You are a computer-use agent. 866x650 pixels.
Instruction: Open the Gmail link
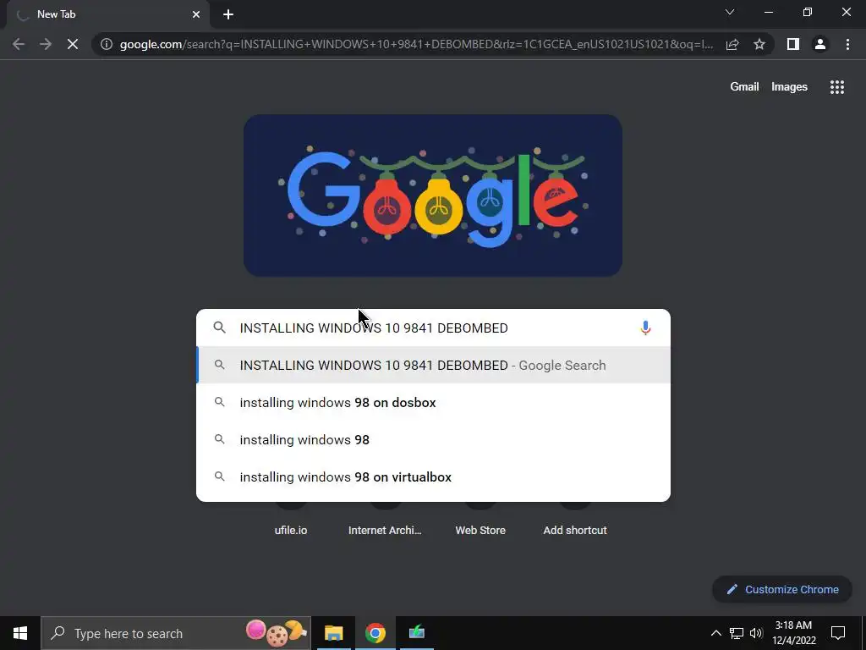point(744,87)
